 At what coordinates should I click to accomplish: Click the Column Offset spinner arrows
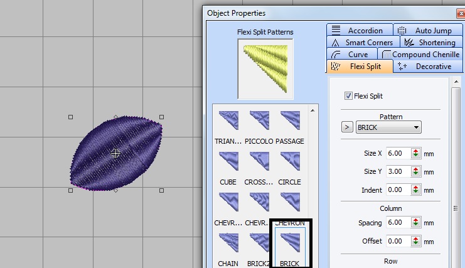pos(416,241)
